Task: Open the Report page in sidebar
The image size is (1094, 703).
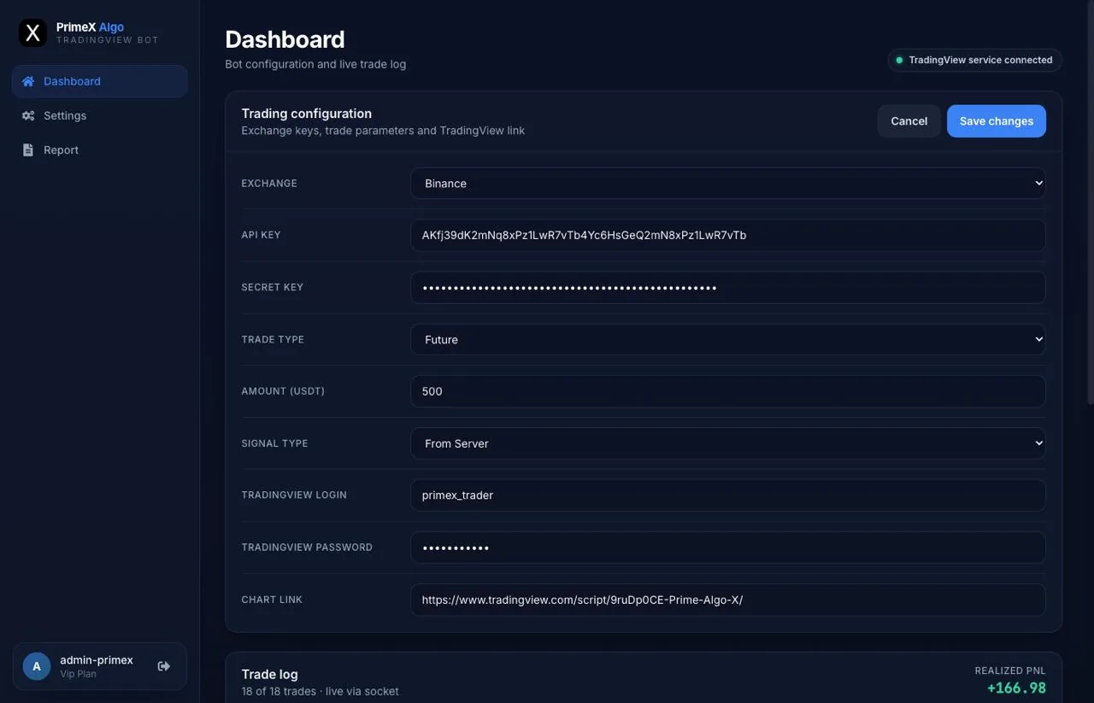Action: pos(100,149)
